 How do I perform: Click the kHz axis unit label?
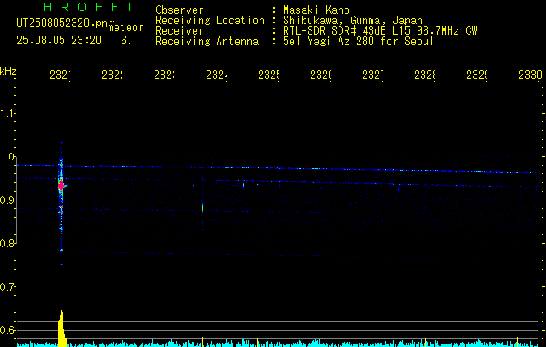click(x=9, y=71)
